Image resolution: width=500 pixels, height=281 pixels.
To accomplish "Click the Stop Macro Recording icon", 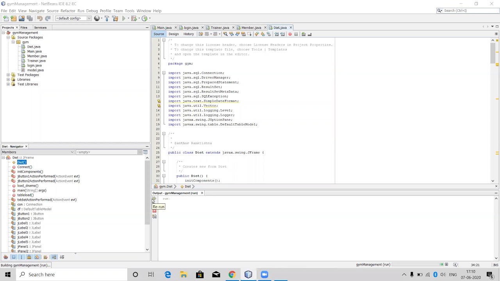I will coord(296,34).
